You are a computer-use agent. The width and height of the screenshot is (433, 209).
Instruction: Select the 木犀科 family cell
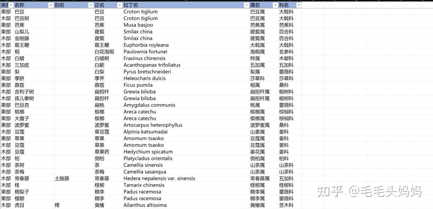(290, 58)
